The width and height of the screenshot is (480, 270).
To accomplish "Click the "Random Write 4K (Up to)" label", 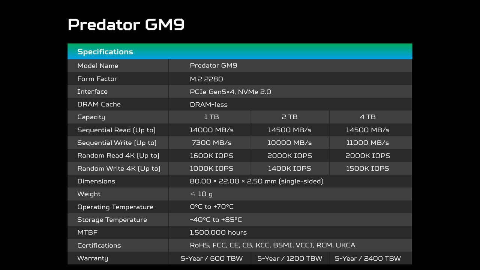I will [118, 168].
